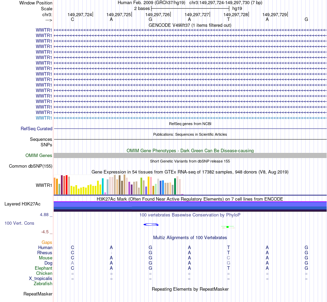Click base T in the reference sequence row
This screenshot has width=327, height=302.
228,20
